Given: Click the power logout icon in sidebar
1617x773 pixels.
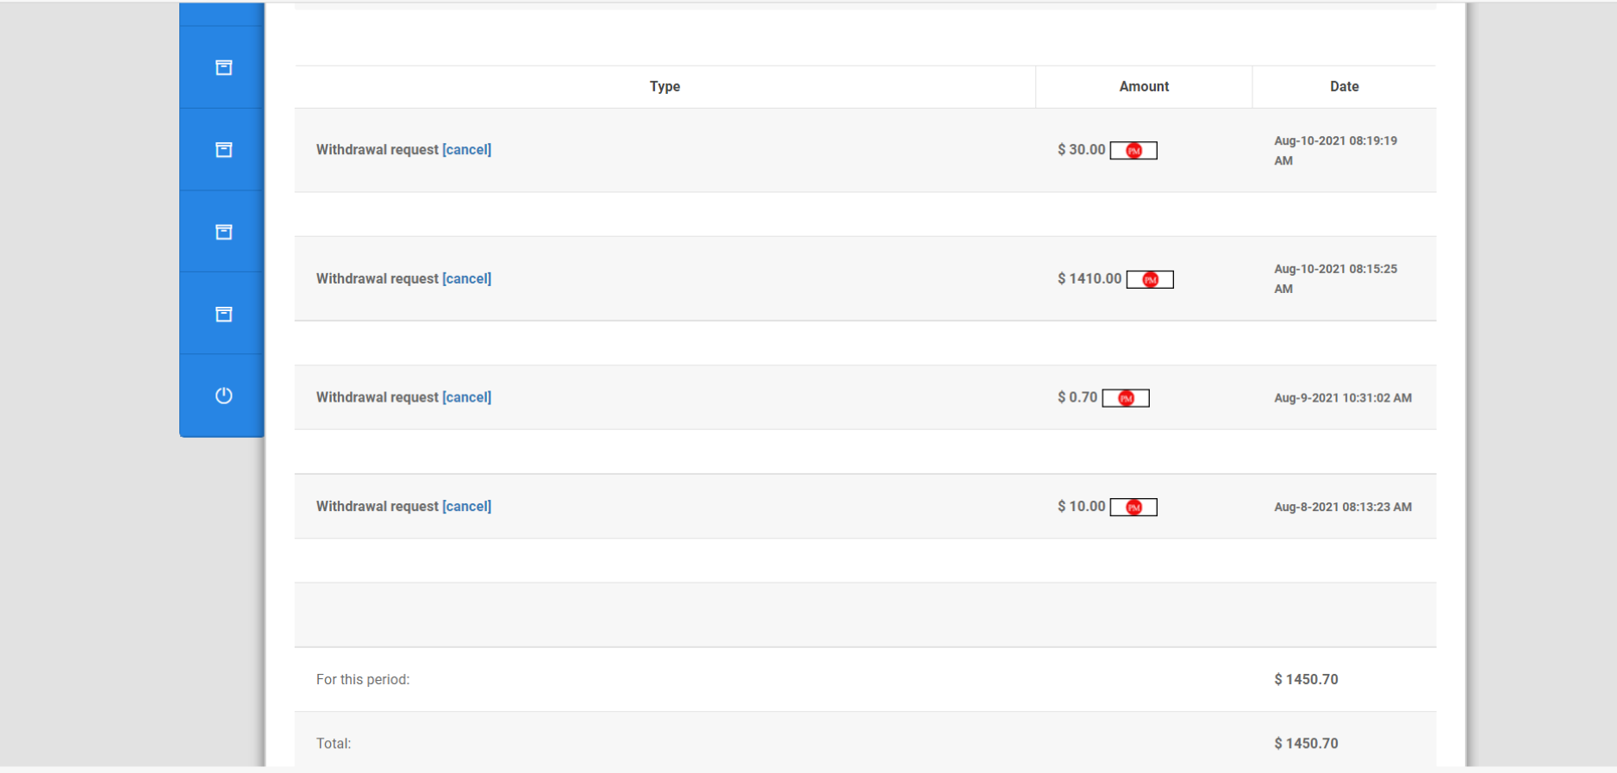Looking at the screenshot, I should (223, 396).
